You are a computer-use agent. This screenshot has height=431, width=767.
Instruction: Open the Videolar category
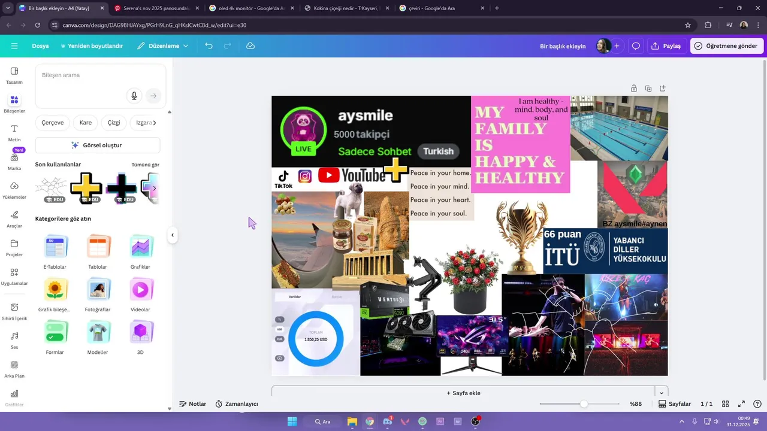pyautogui.click(x=140, y=295)
